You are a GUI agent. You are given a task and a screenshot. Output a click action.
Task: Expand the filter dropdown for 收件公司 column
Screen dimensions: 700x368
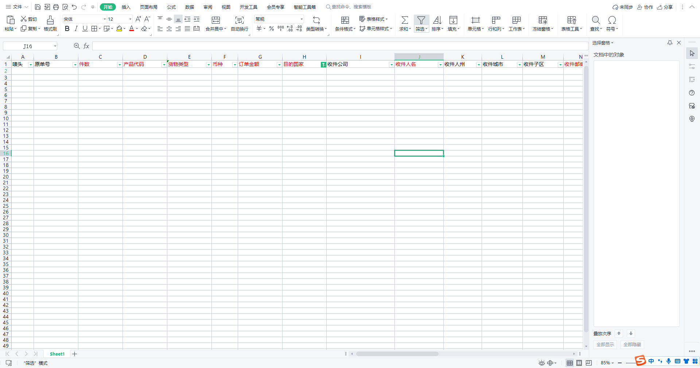click(391, 64)
